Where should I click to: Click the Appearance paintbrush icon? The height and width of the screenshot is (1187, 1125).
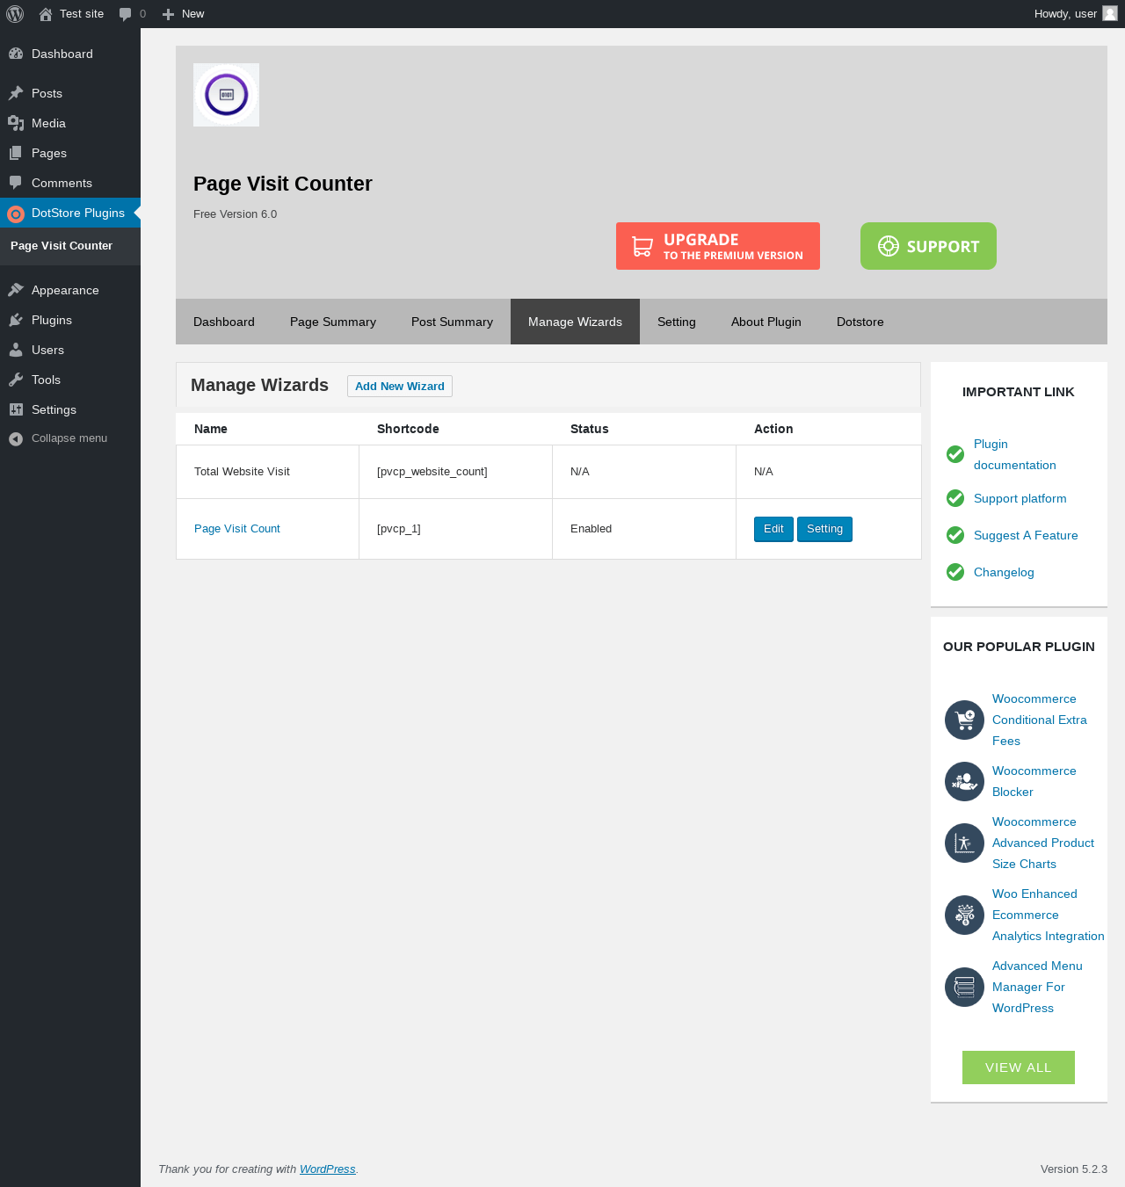tap(16, 290)
